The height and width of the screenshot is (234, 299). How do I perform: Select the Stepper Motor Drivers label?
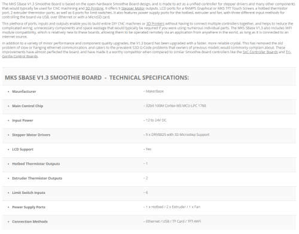31,135
